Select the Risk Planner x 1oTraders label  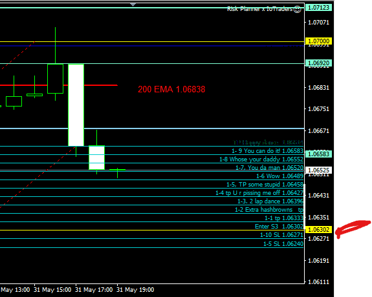point(260,9)
